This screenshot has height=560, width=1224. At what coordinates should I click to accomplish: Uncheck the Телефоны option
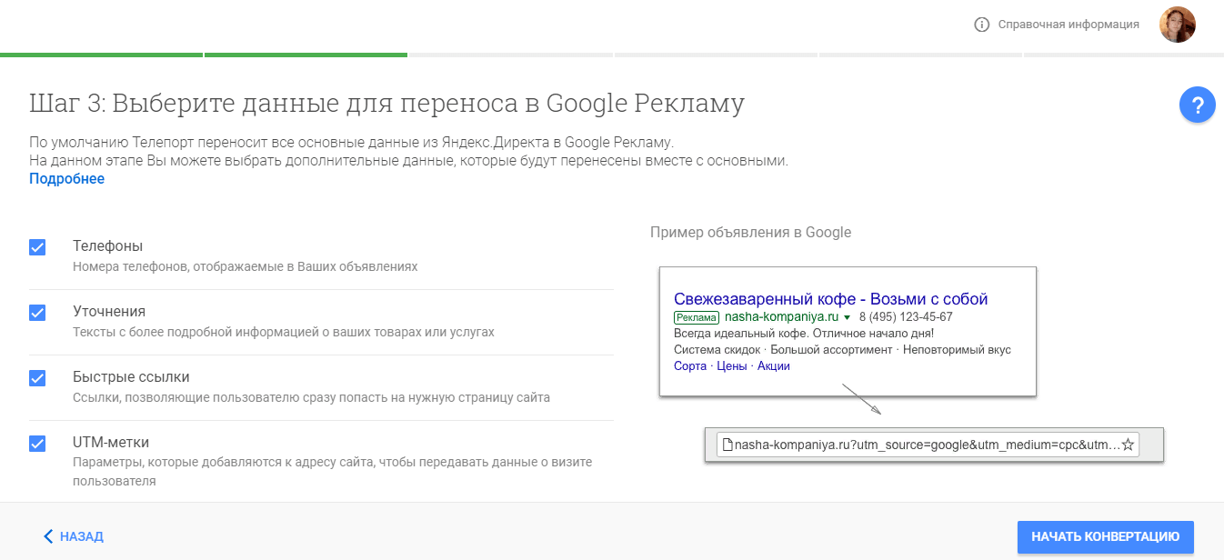(36, 246)
